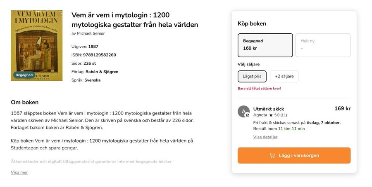
Task: Click the star rating icon
Action: pyautogui.click(x=271, y=115)
